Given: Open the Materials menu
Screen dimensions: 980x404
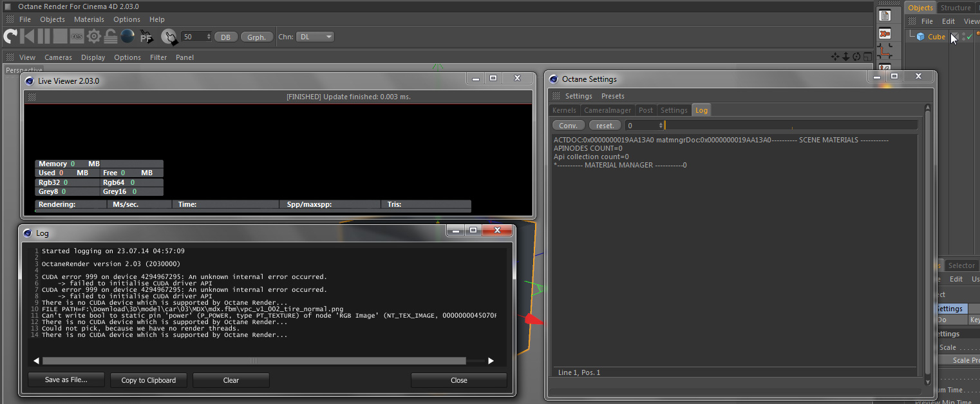Looking at the screenshot, I should [x=89, y=19].
